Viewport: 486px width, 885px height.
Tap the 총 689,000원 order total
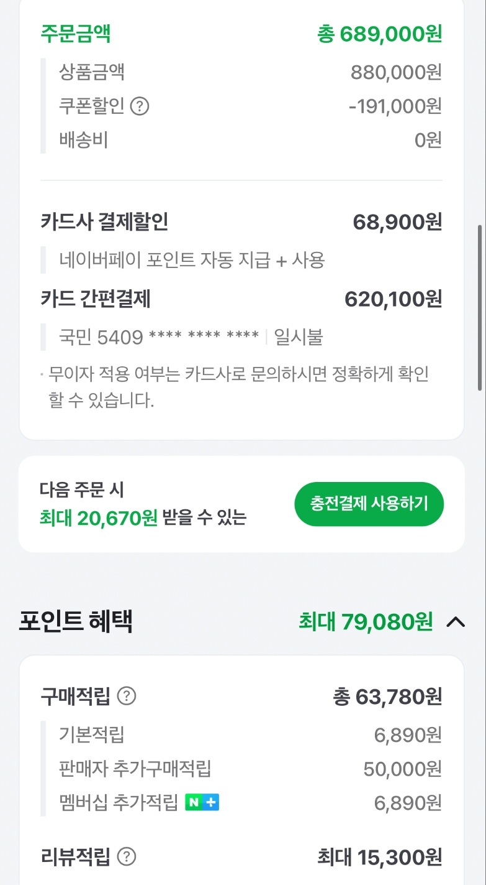coord(379,34)
